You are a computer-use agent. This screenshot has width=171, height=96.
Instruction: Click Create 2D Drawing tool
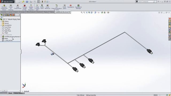[11, 7]
